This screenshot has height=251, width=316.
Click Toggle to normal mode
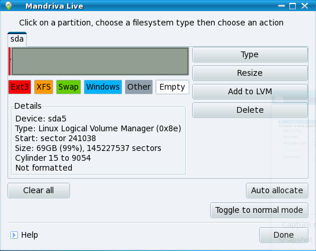click(x=259, y=210)
